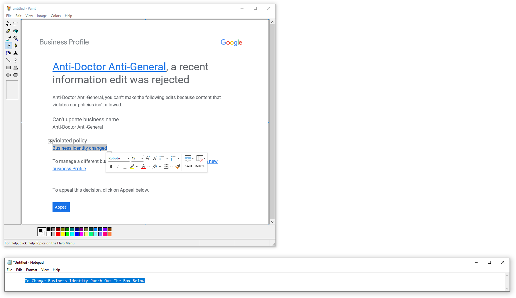Viewport: 516px width, 298px height.
Task: Pick the yellow color swatch in palette
Action: point(63,234)
